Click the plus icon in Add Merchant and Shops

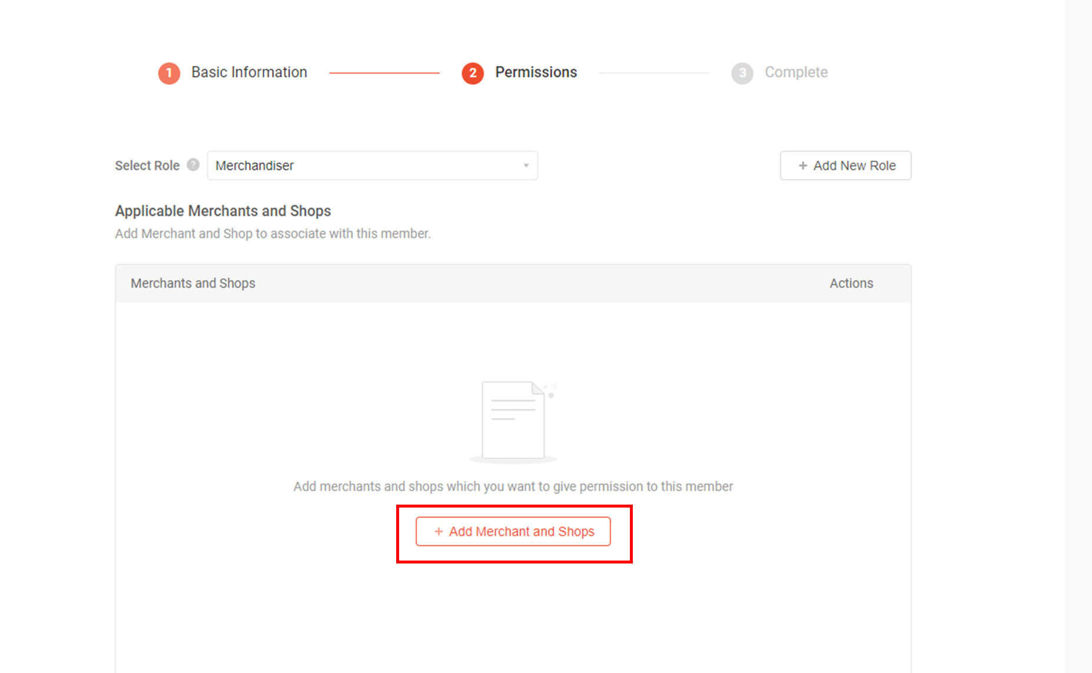point(439,532)
